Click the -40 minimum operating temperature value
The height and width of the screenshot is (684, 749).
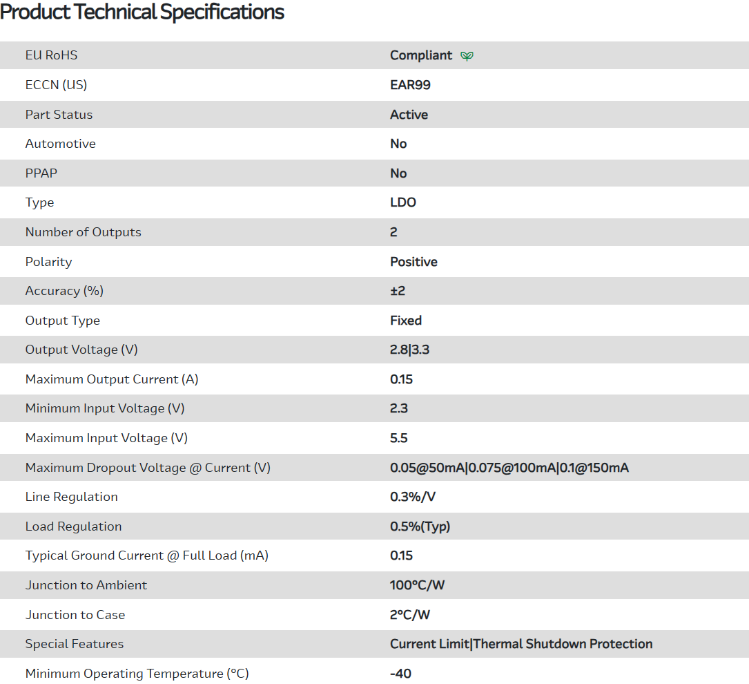(x=400, y=674)
